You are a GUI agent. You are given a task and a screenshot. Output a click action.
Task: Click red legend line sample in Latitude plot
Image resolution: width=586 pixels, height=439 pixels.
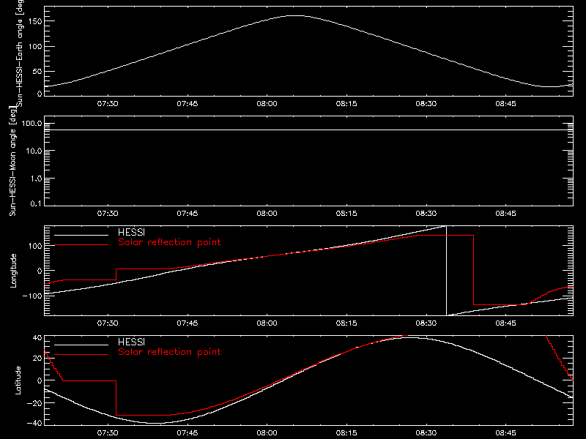[81, 355]
